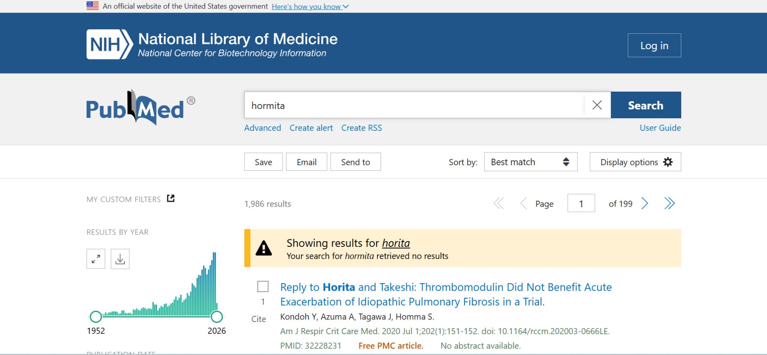
Task: Click the previous page arrow
Action: coord(523,203)
